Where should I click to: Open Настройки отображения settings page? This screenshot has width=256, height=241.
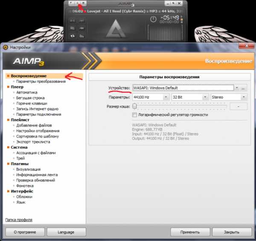coord(38,131)
